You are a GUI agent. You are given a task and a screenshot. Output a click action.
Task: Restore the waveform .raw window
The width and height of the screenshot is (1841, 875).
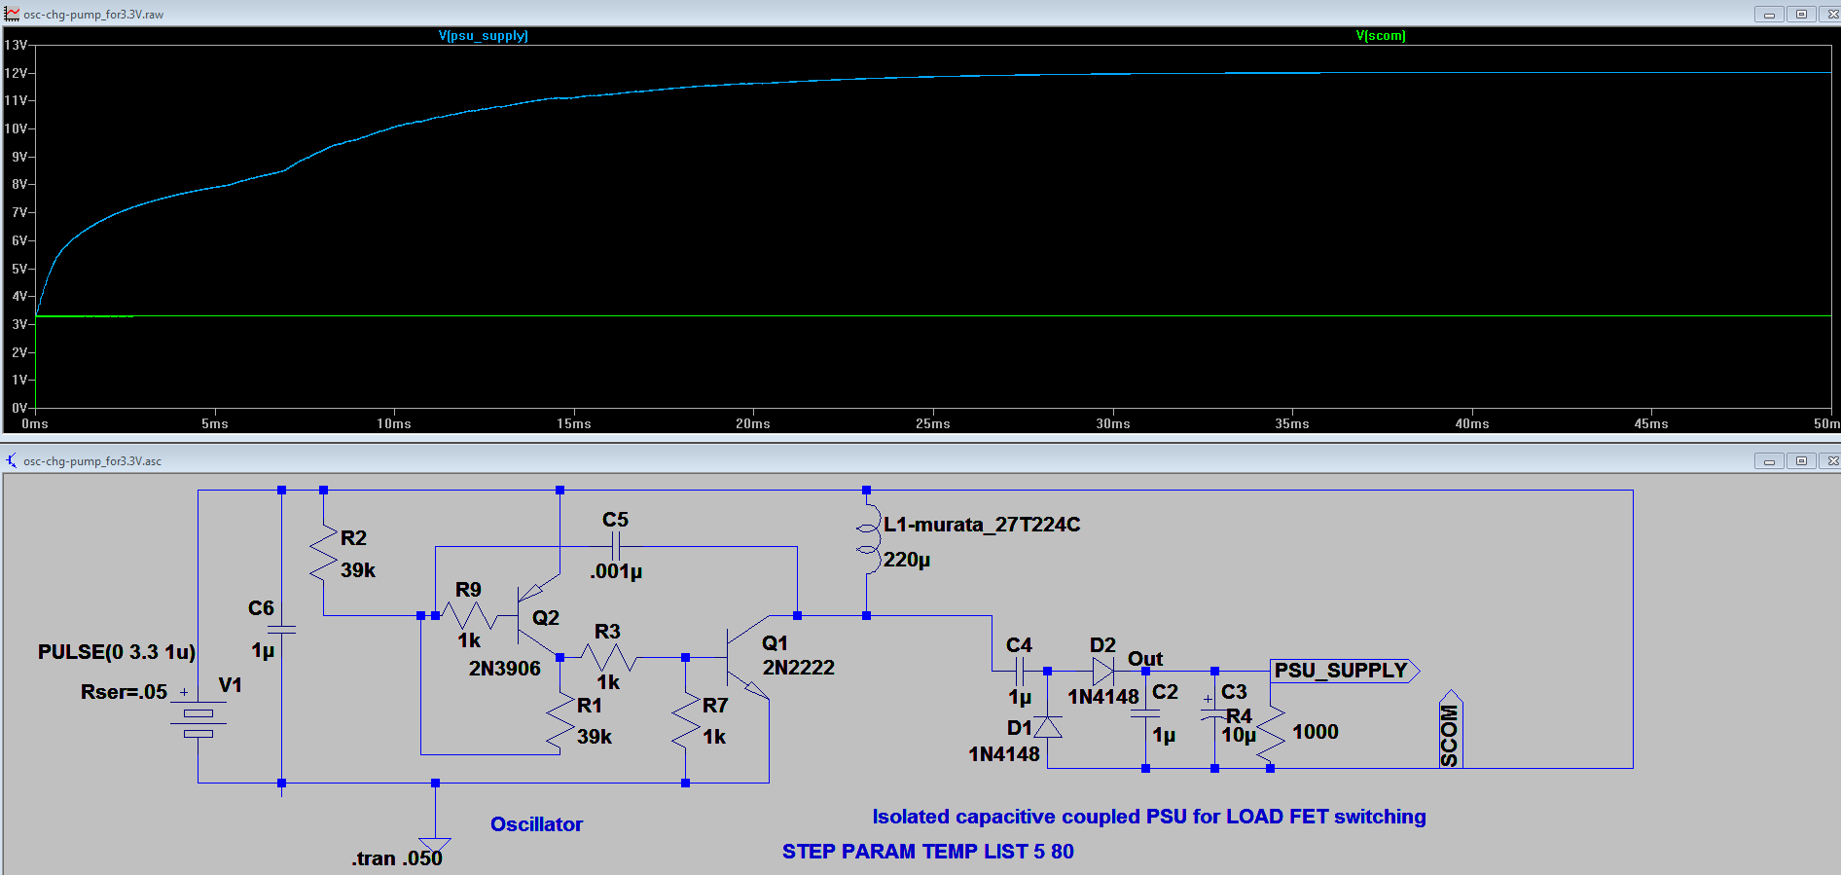click(1801, 15)
